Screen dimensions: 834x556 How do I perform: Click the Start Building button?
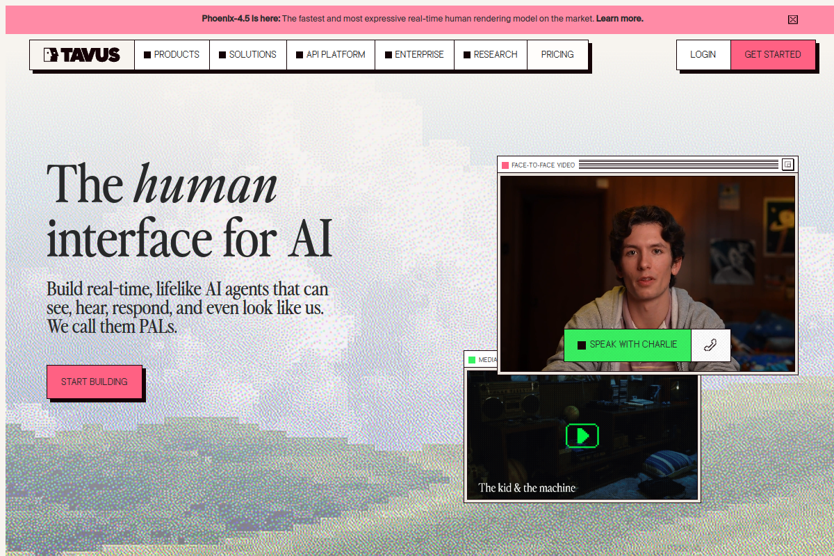pos(95,382)
